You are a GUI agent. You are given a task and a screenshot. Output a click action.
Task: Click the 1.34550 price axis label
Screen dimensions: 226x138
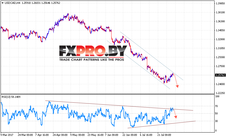tap(220, 30)
